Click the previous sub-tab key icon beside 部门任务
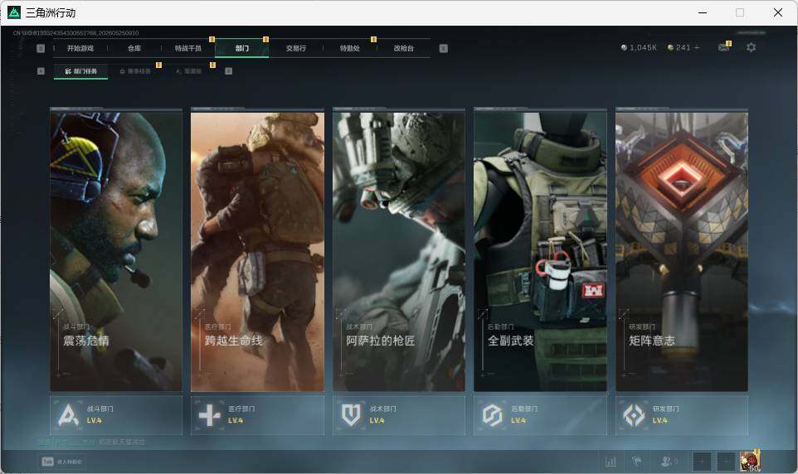 click(41, 71)
